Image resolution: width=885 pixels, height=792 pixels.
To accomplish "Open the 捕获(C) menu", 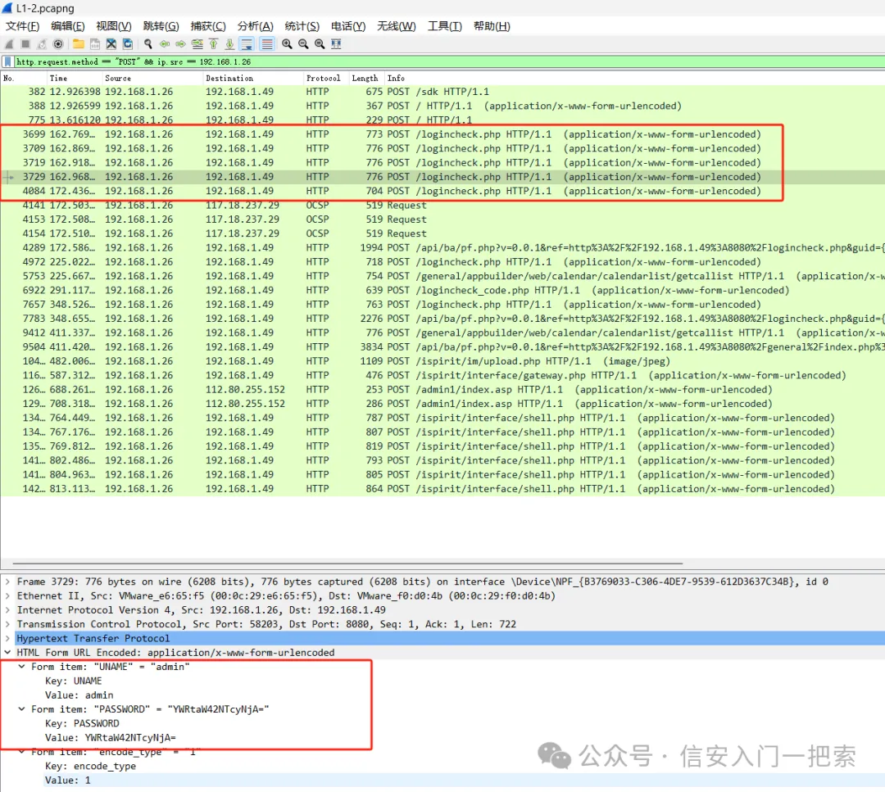I will tap(208, 26).
